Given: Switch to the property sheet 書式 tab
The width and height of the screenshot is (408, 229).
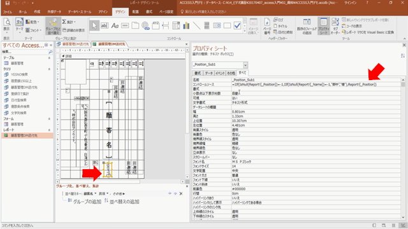Looking at the screenshot, I should tap(198, 73).
